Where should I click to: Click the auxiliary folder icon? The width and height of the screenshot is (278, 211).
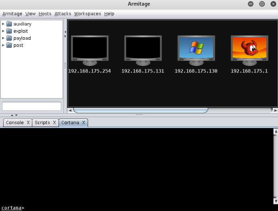9,24
